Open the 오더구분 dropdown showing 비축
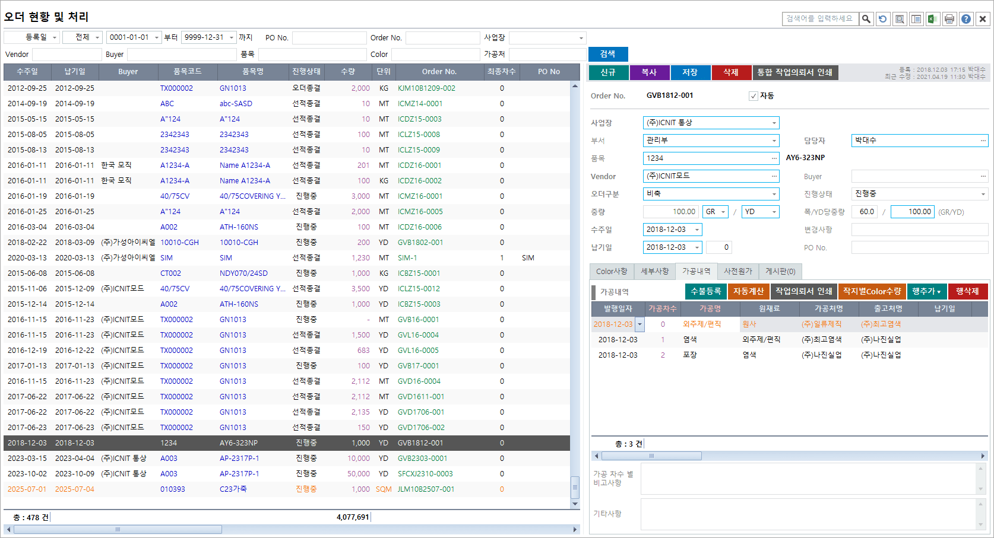This screenshot has width=994, height=538. pos(774,194)
